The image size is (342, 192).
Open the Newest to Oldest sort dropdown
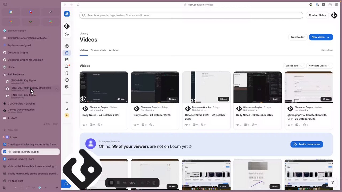[320, 66]
